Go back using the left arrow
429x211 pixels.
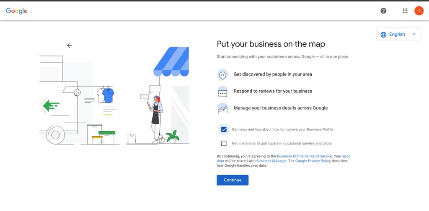tap(70, 46)
